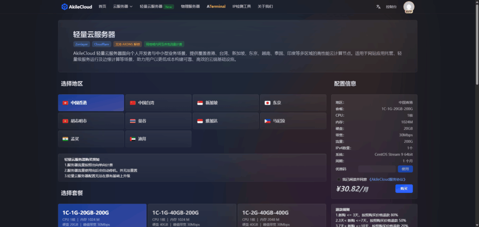479x227 pixels.
Task: Click the Philippines flag icon
Action: coord(267,121)
